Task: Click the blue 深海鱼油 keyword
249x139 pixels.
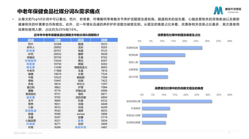Action: (x=31, y=110)
